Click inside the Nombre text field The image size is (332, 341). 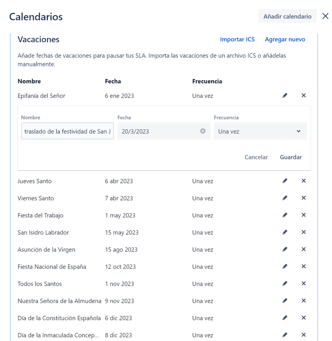(x=67, y=131)
